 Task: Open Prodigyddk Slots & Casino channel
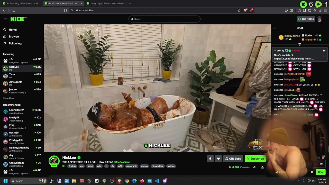22,142
